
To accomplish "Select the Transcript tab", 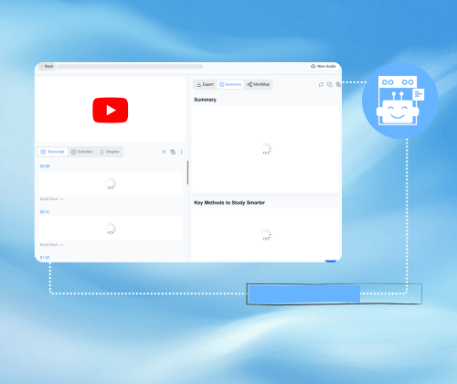I will 52,152.
